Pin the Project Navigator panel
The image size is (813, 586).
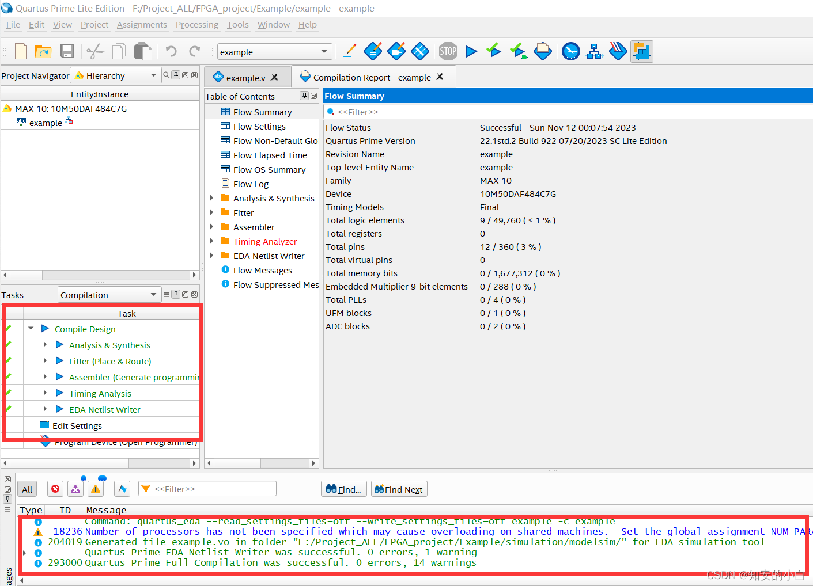176,75
